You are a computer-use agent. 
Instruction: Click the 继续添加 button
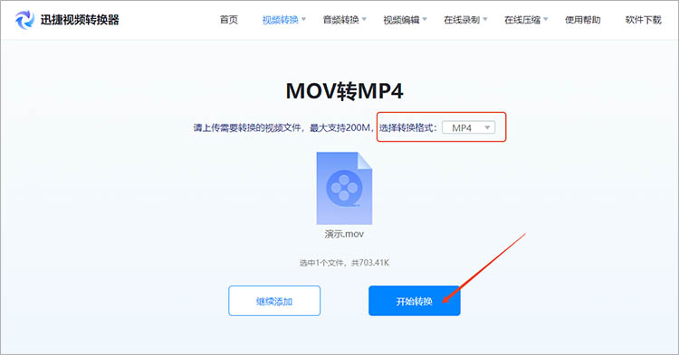coord(274,301)
